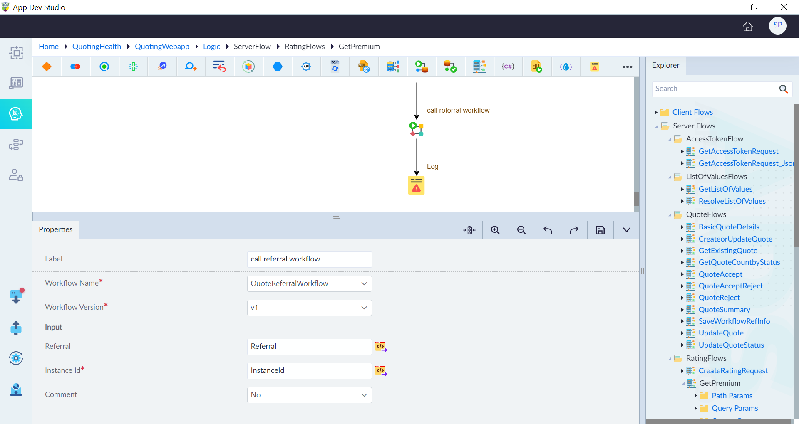This screenshot has width=799, height=424.
Task: Open the more tools ellipsis menu
Action: [628, 67]
